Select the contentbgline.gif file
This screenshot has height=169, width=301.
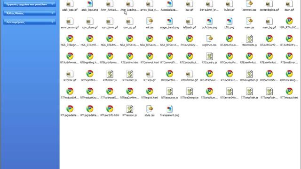(269, 4)
